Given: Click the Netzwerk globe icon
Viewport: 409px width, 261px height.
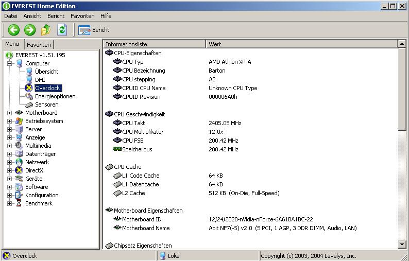Looking at the screenshot, I should 19,162.
